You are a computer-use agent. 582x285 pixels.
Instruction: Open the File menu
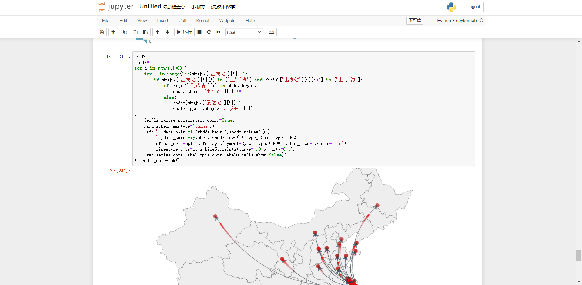[x=105, y=21]
